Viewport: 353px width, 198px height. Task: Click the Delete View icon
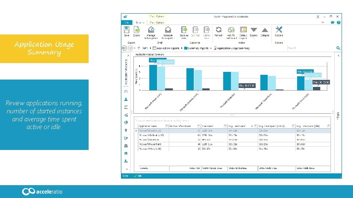click(206, 30)
